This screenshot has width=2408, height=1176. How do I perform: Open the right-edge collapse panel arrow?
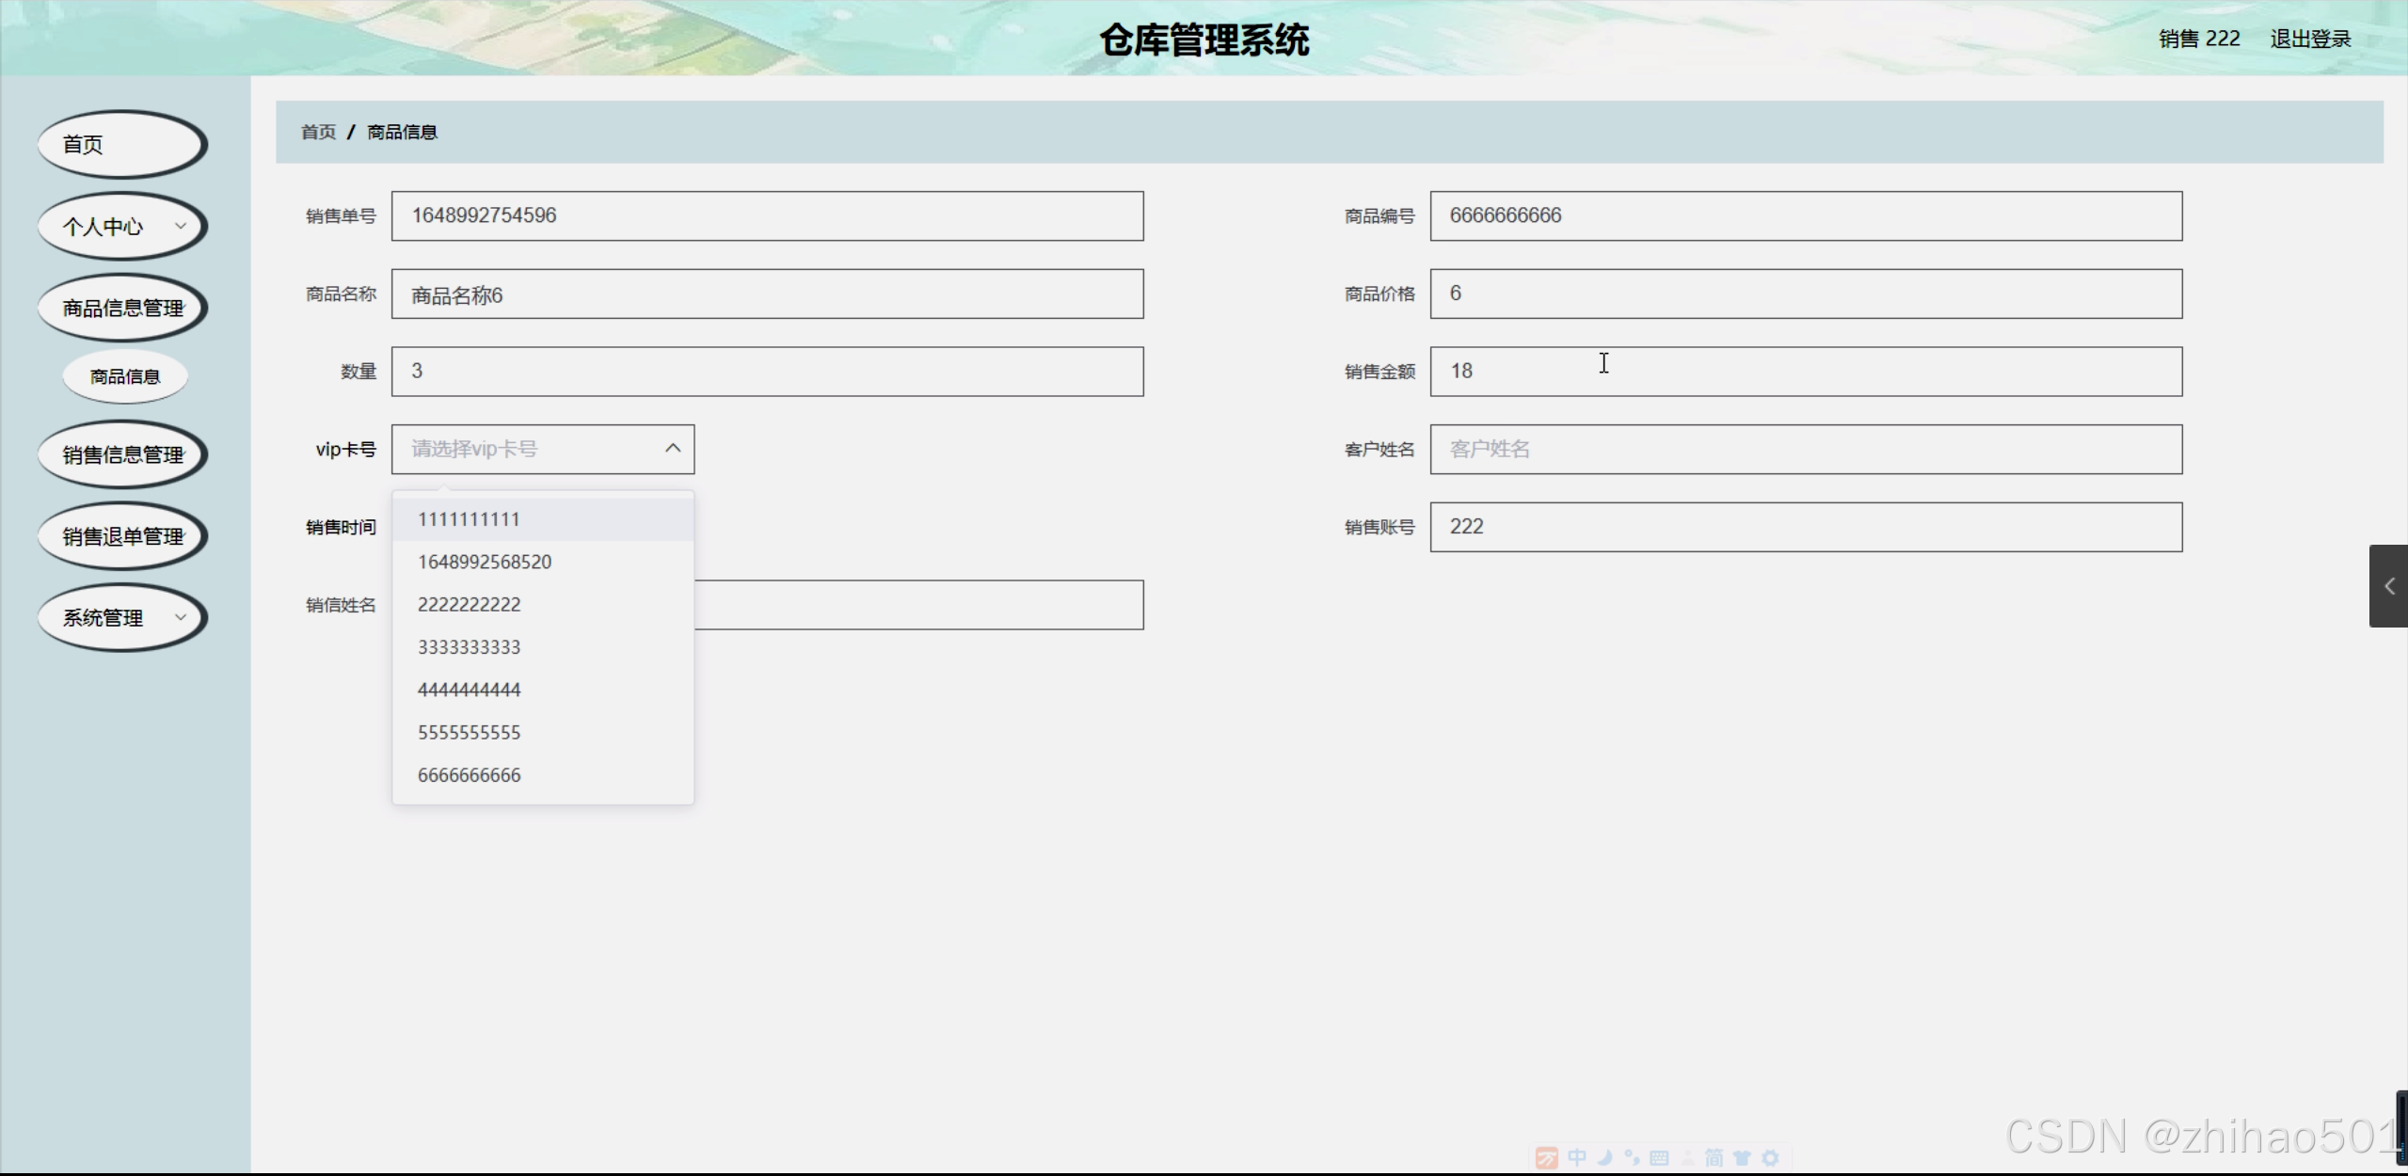coord(2388,586)
